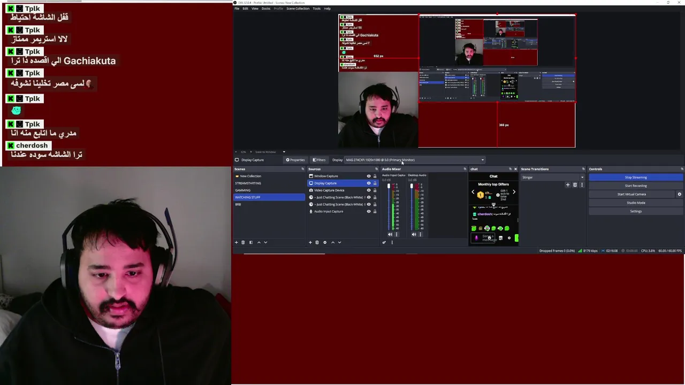Open the Edit menu
The image size is (685, 385).
coord(245,9)
